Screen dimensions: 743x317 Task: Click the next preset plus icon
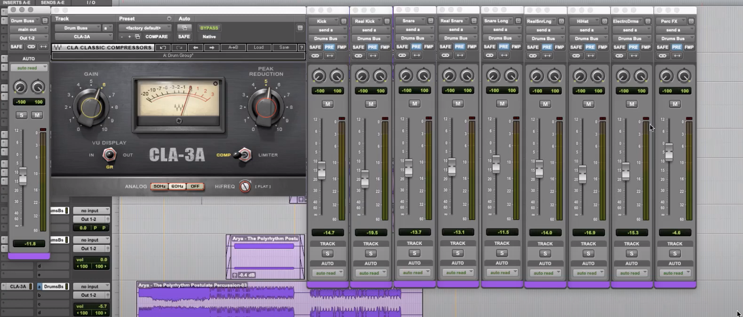click(x=129, y=37)
